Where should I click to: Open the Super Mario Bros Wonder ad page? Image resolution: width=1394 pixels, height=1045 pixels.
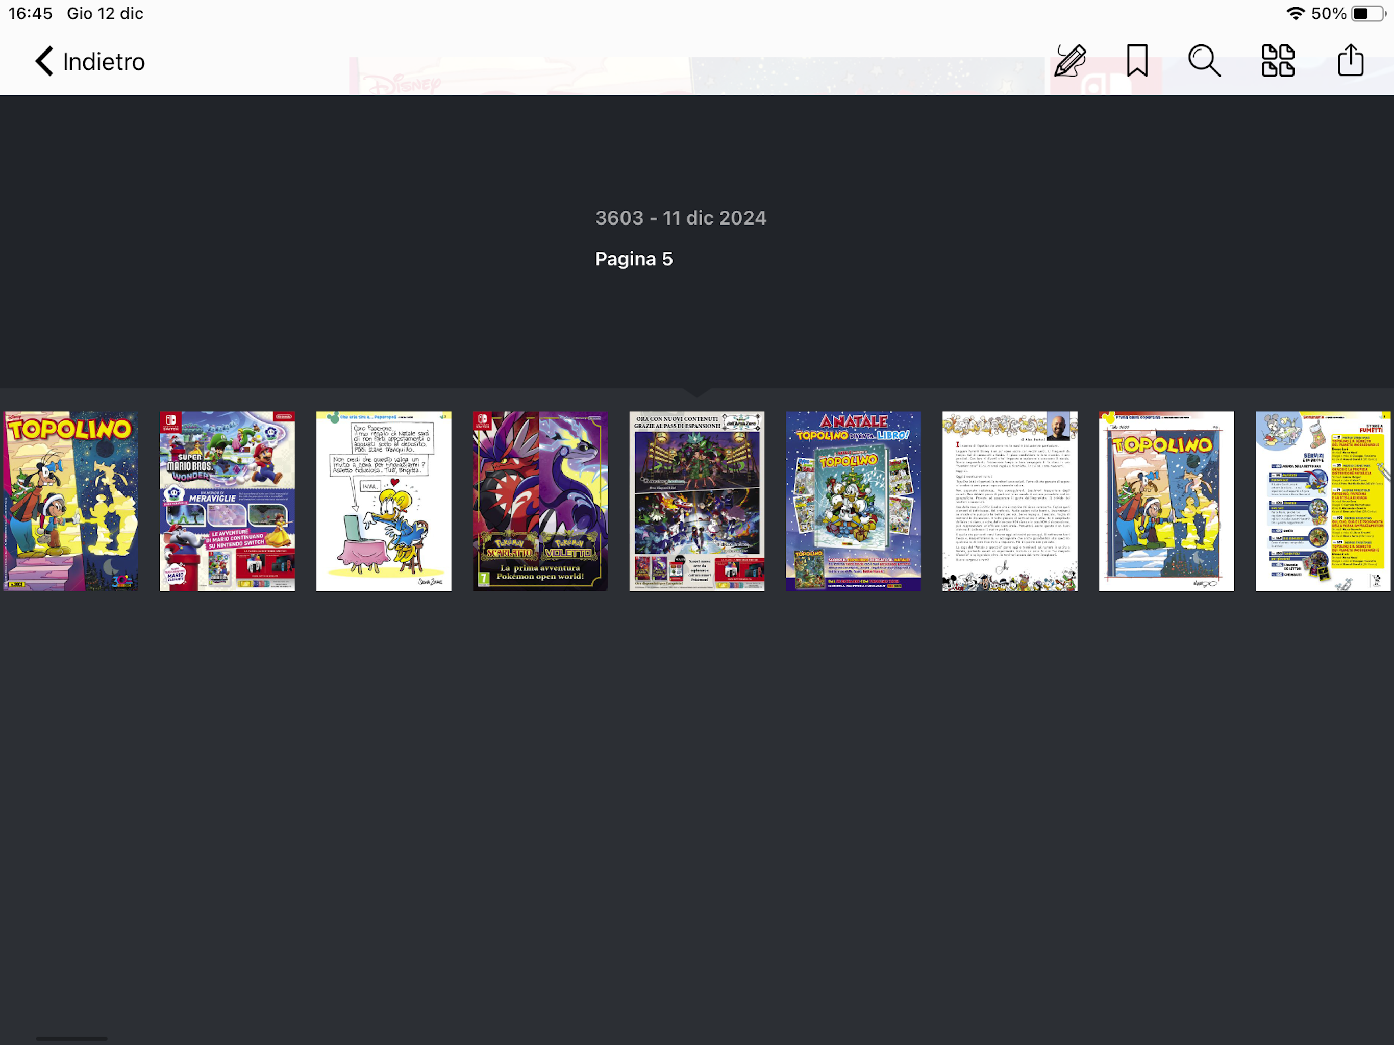click(228, 501)
